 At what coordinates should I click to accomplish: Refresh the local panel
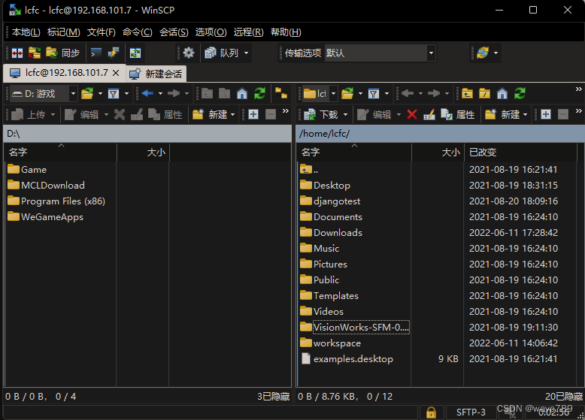[x=260, y=93]
